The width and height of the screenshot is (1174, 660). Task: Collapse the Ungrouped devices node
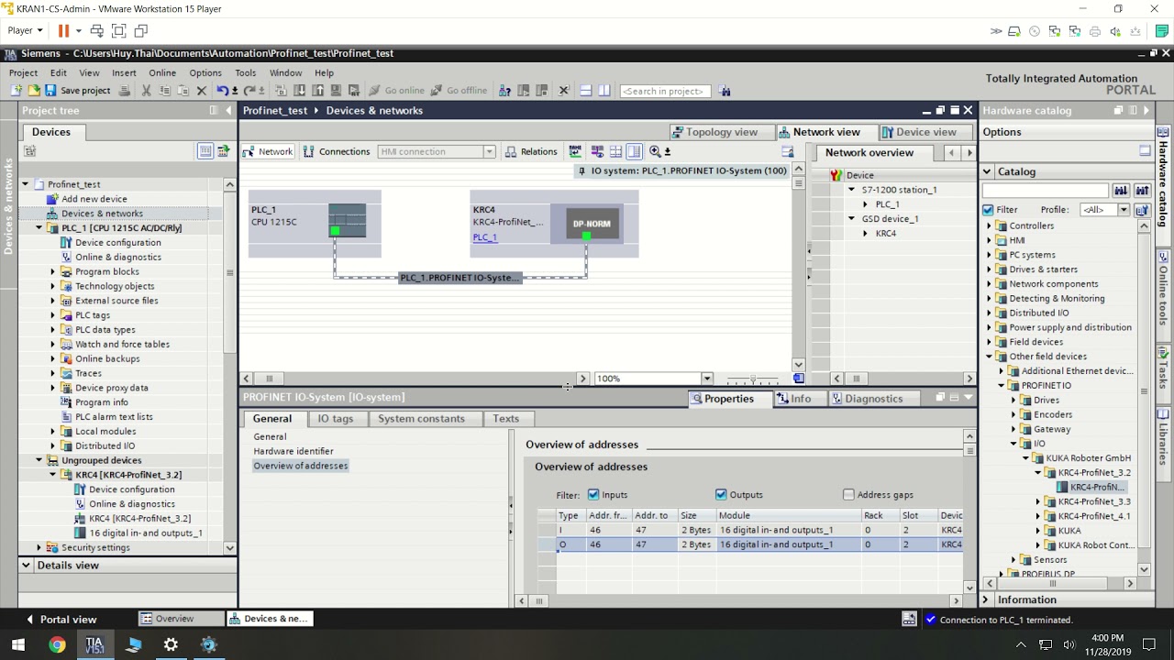(x=39, y=460)
